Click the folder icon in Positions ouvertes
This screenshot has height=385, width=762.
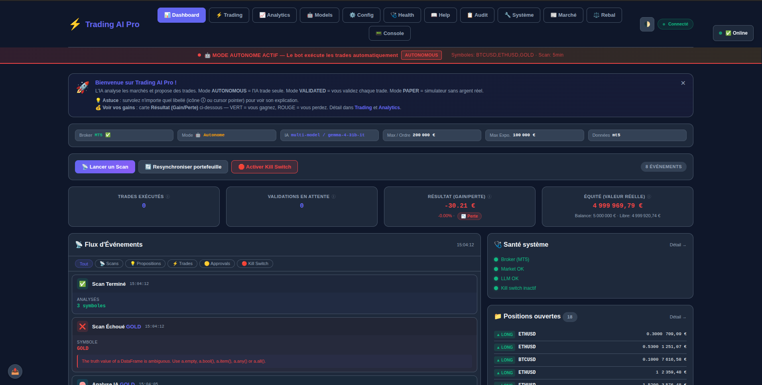[x=498, y=316]
